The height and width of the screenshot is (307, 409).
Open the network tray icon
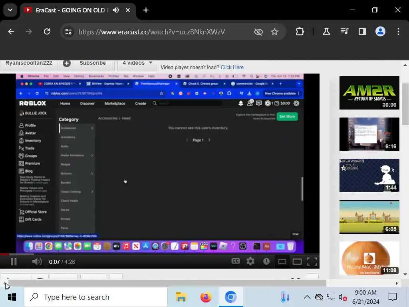click(x=331, y=297)
